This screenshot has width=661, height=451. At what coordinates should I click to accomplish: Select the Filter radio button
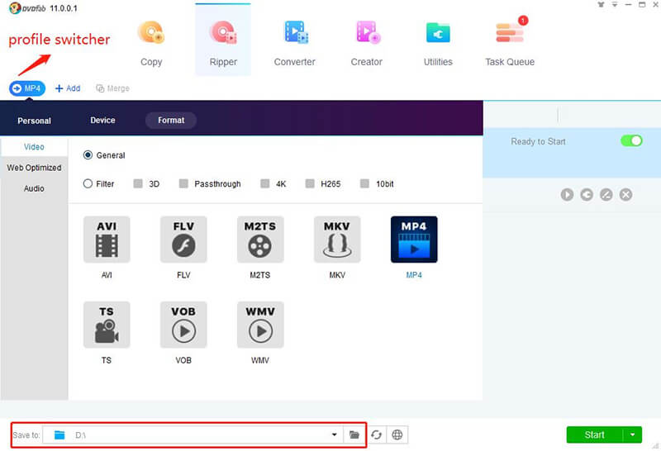tap(88, 184)
